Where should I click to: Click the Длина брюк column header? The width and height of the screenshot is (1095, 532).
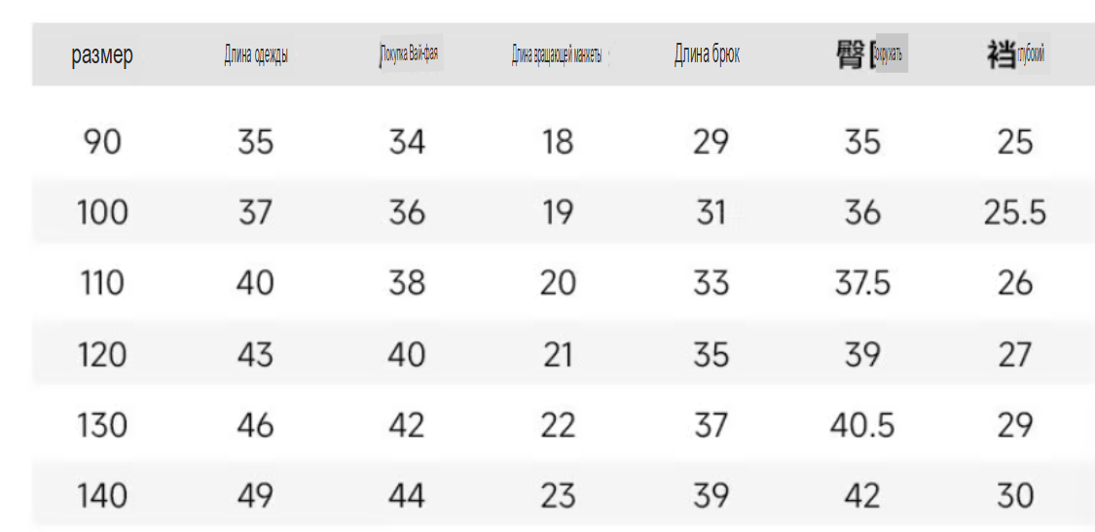pyautogui.click(x=707, y=54)
